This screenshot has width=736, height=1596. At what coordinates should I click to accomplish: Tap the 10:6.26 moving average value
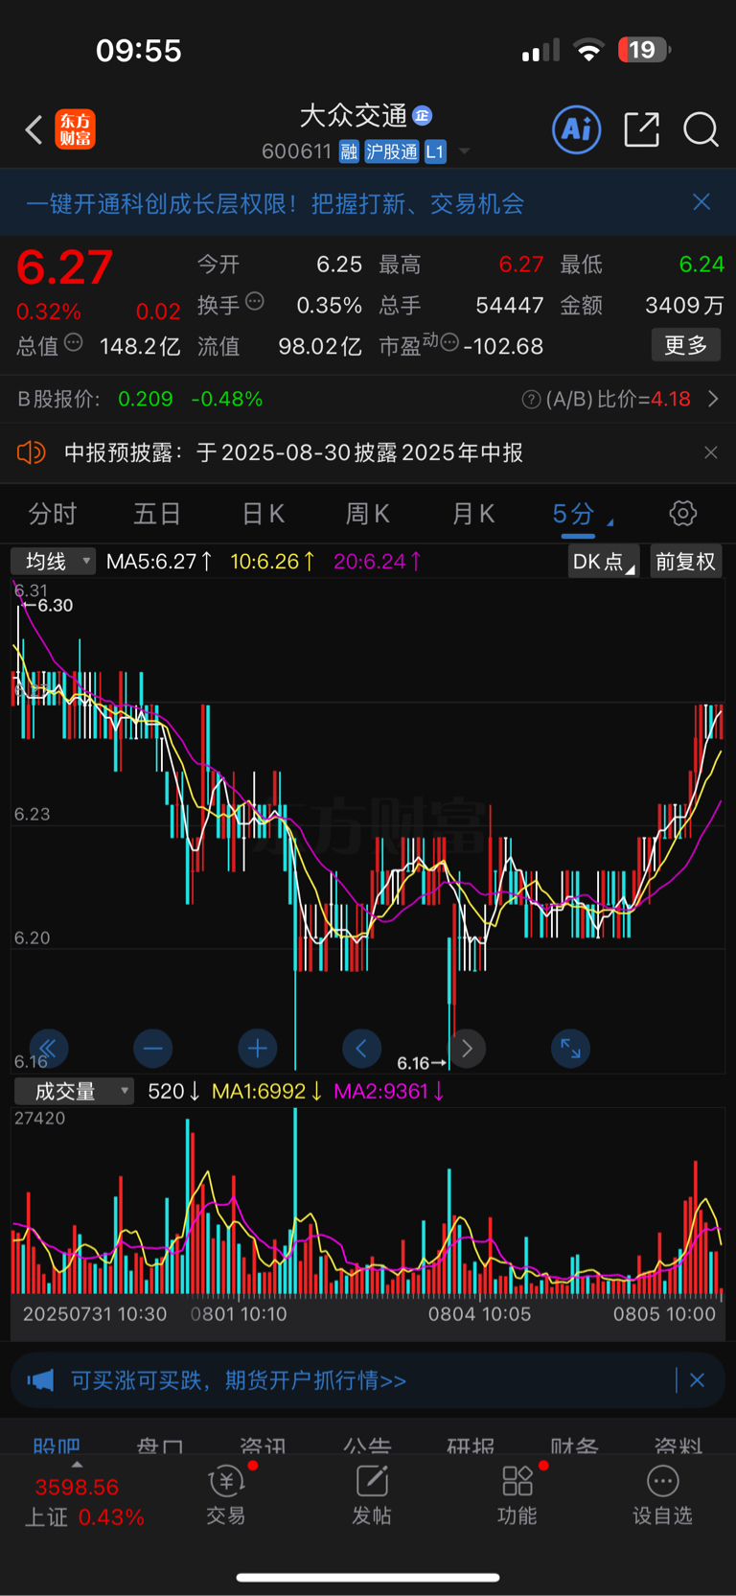(272, 561)
